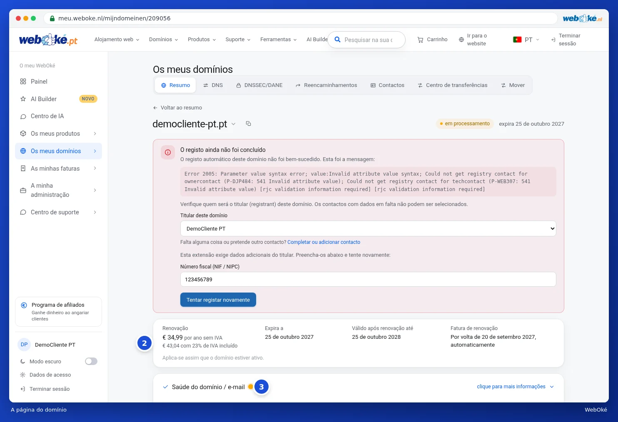Expand Centro de suporte sidebar item
Viewport: 618px width, 422px height.
[x=58, y=212]
